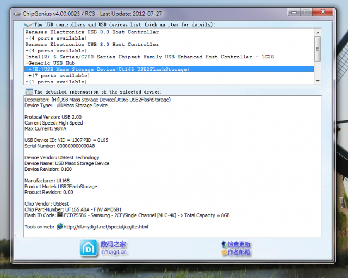
Task: Click the ChipGenius title bar app icon
Action: coord(17,14)
